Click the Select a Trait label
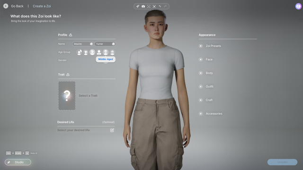Screen dimensions: 303x170 [x=88, y=95]
